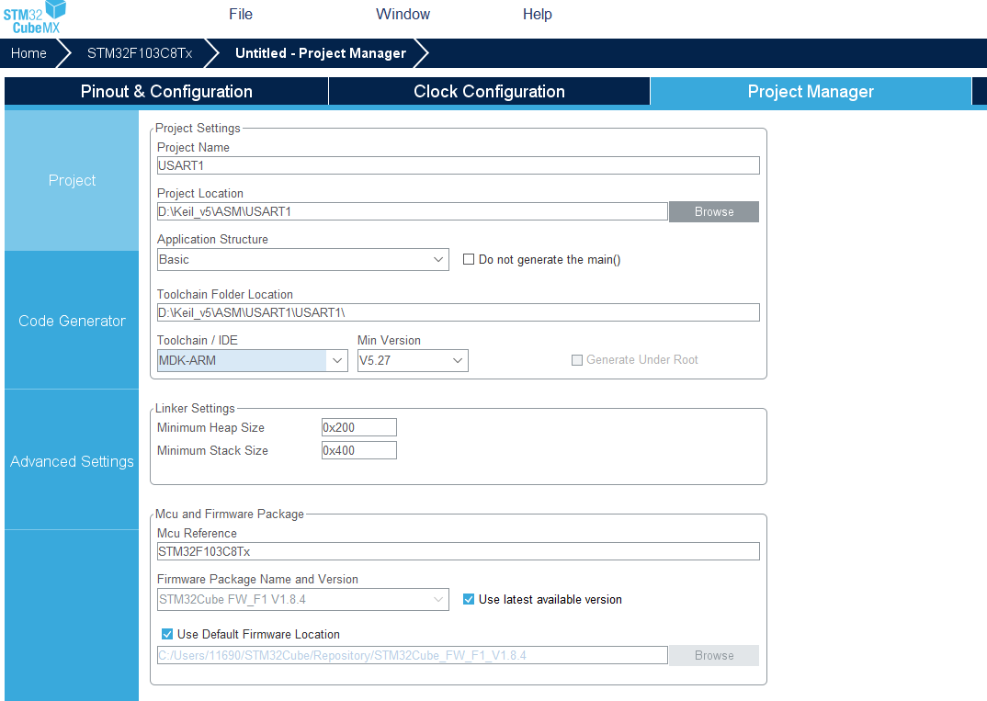Click the Mcu Reference field
The width and height of the screenshot is (987, 701).
pyautogui.click(x=459, y=551)
